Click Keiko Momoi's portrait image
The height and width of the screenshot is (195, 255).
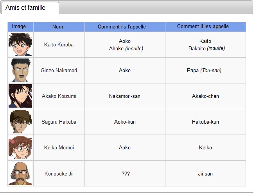20,147
